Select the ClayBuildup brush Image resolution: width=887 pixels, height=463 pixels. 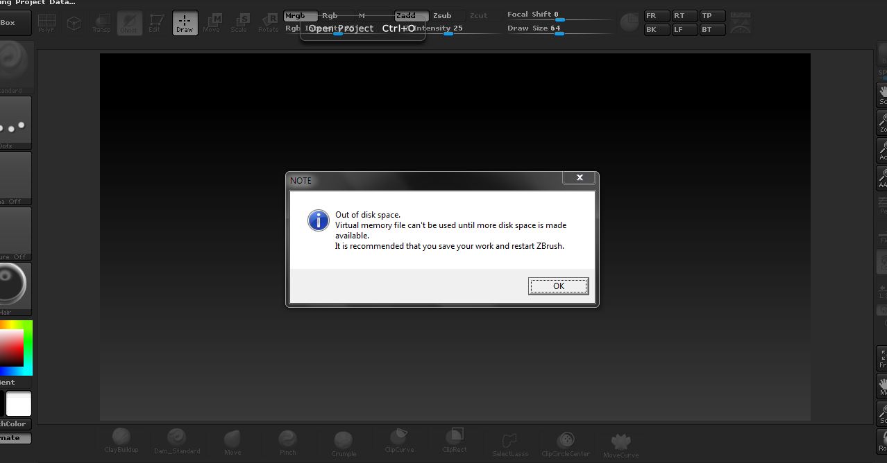click(x=121, y=440)
